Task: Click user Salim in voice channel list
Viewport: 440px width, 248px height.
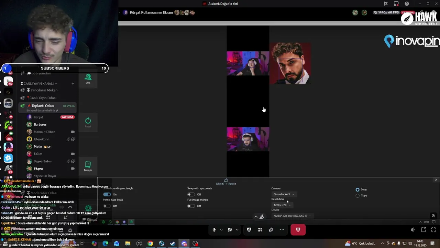Action: tap(51, 154)
